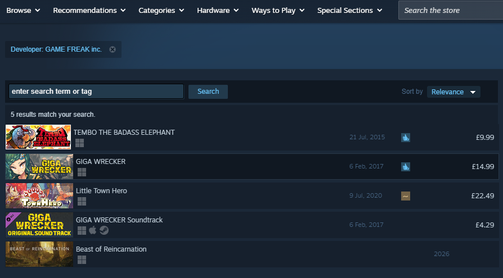Image resolution: width=503 pixels, height=278 pixels.
Task: Click the 5 results match your search text
Action: (53, 115)
